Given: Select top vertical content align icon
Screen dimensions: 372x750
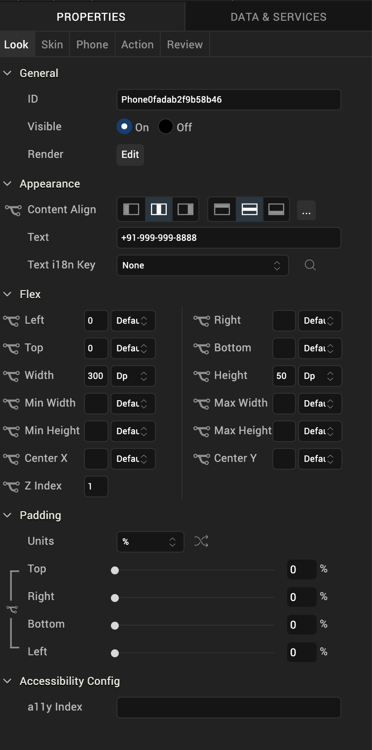Looking at the screenshot, I should [222, 210].
